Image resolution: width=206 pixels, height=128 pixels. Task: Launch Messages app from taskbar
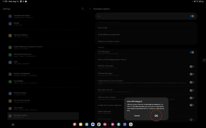(x=93, y=124)
